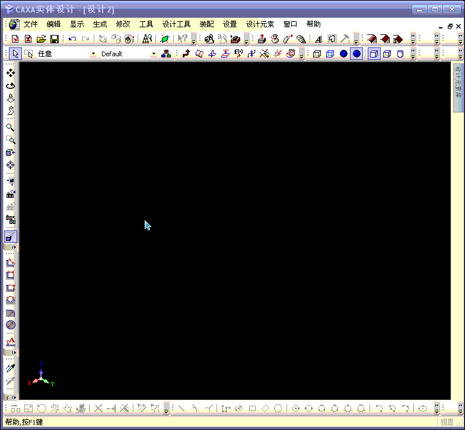465x430 pixels.
Task: Expand the camera toolbar overflow arrow
Action: click(14, 248)
